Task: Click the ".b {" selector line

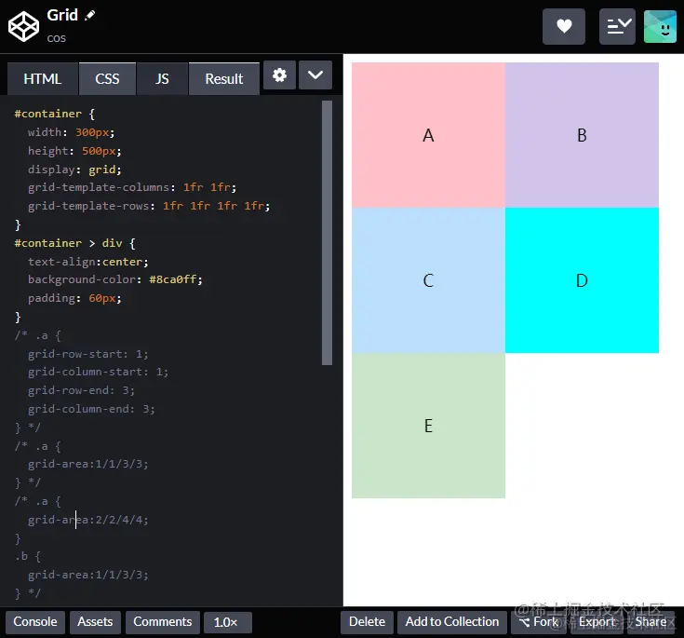Action: coord(28,556)
